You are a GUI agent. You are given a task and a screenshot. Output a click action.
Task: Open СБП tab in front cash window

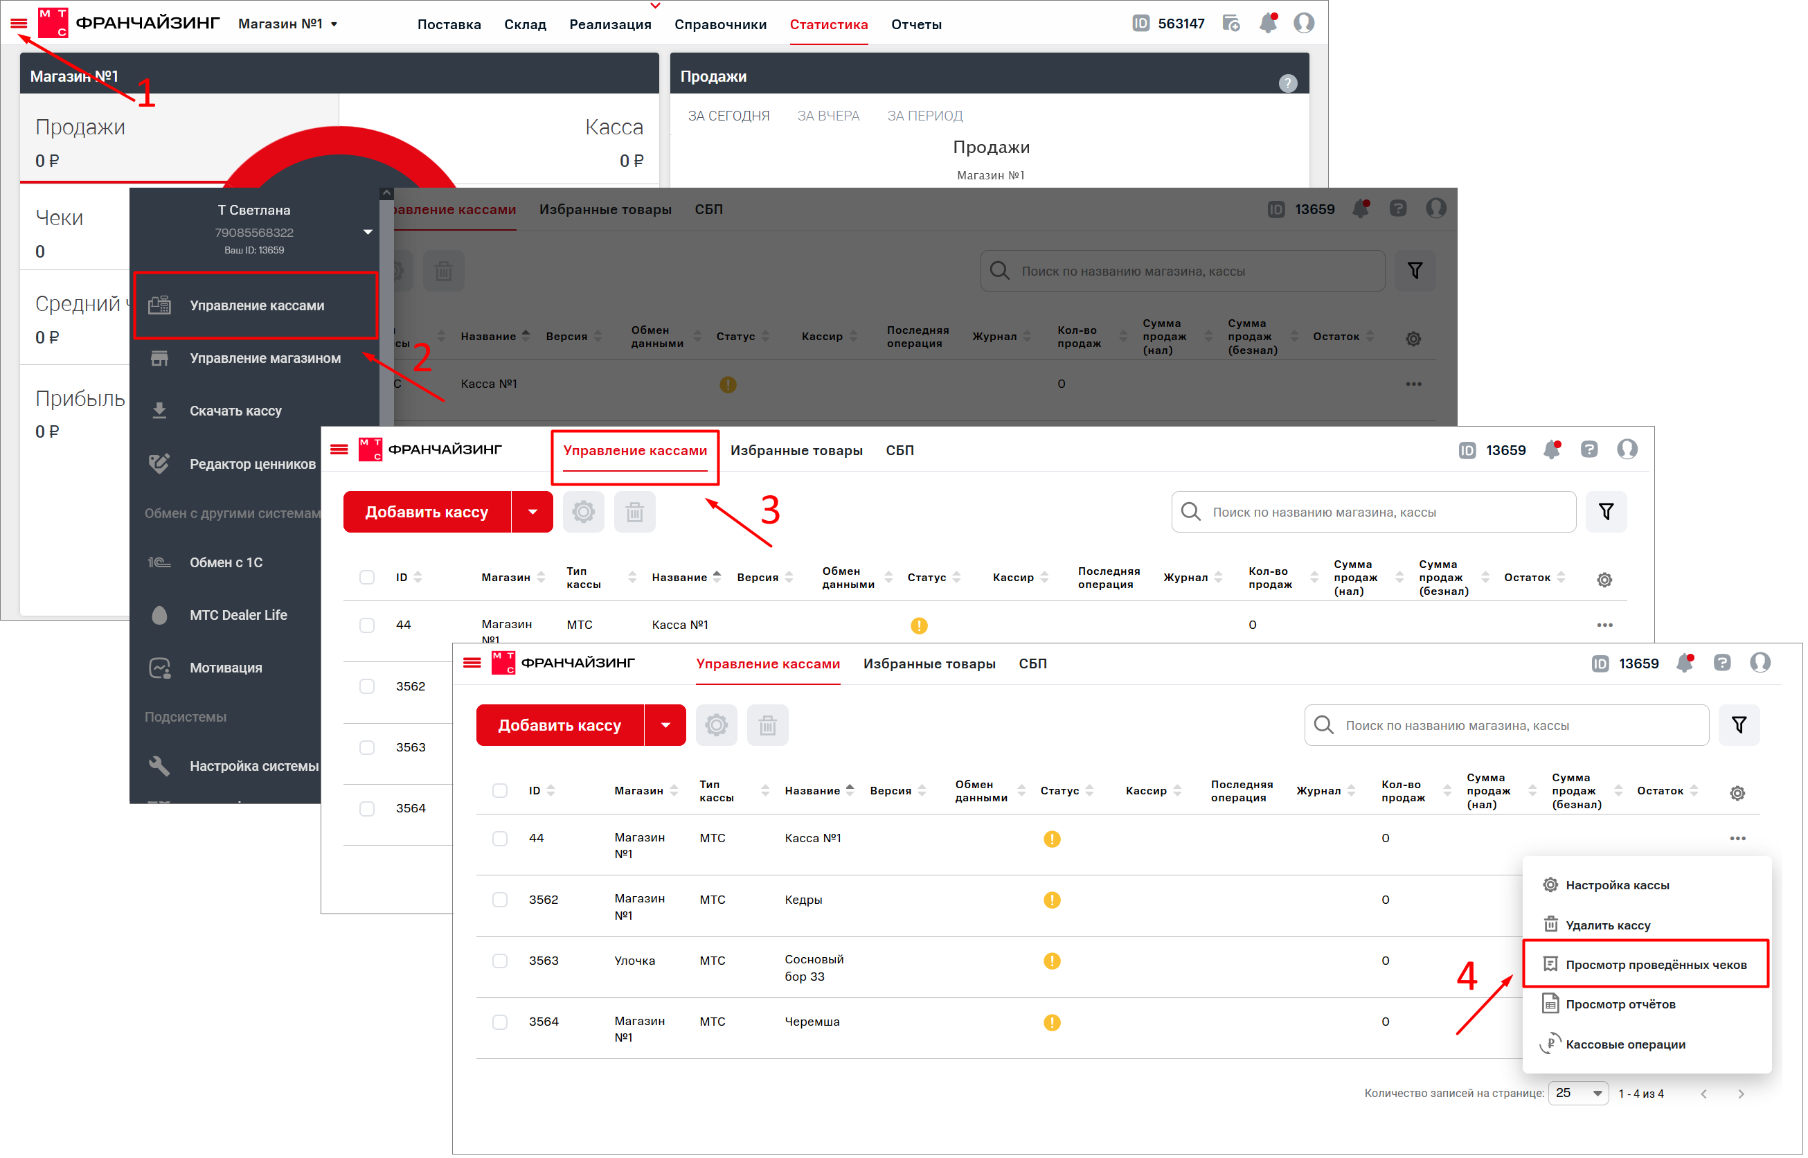coord(1034,665)
